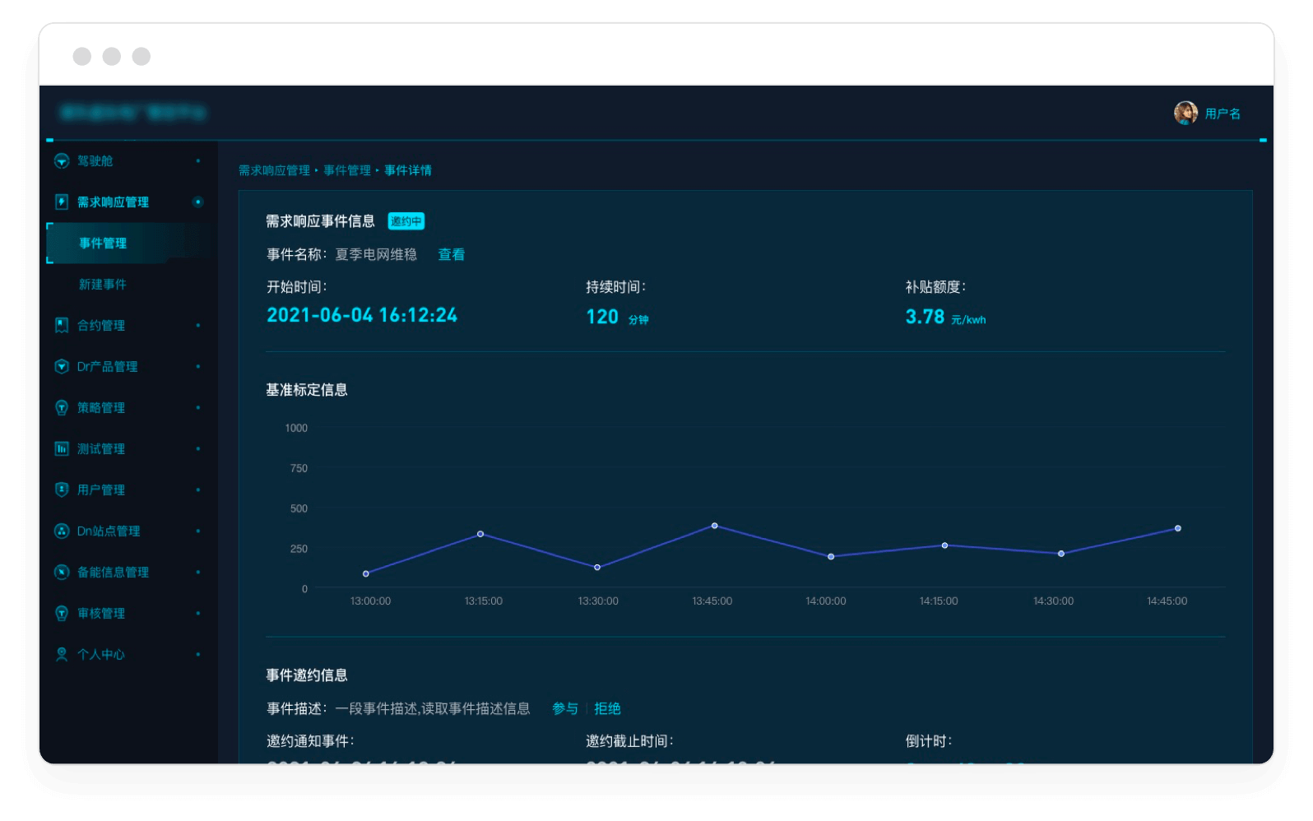Click the 拒绝 link
Viewport: 1313px width, 821px height.
(607, 708)
